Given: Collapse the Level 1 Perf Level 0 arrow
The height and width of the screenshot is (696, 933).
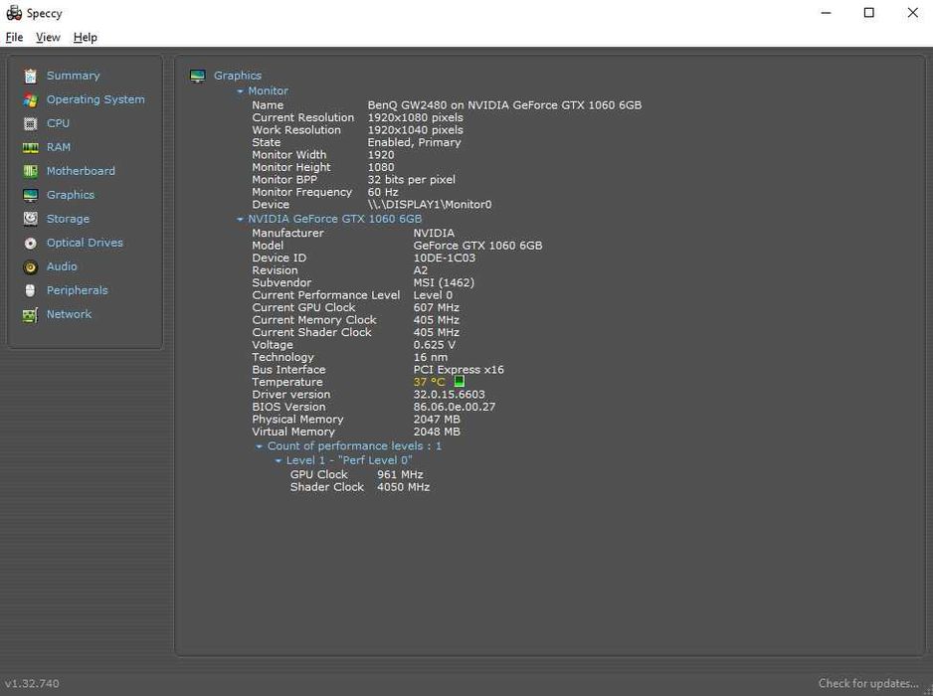Looking at the screenshot, I should 278,460.
